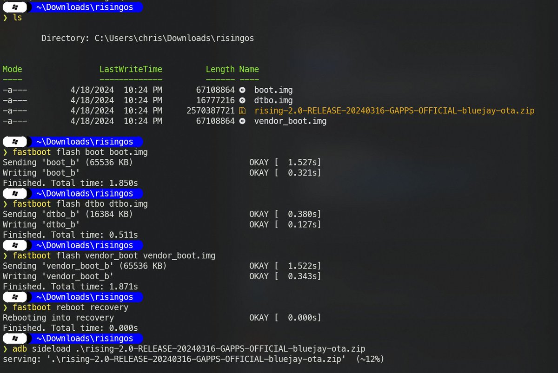Click the length value 16777216
Screen dimensions: 558x373
pos(215,100)
